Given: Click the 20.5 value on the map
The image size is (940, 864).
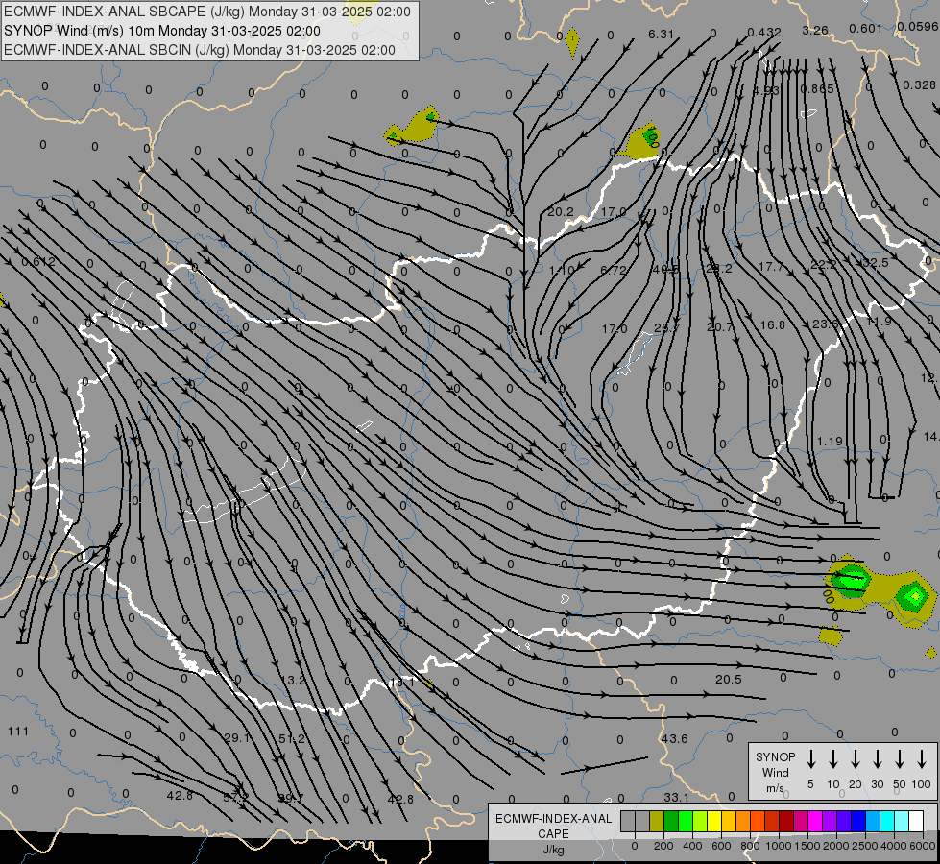Looking at the screenshot, I should pyautogui.click(x=729, y=680).
